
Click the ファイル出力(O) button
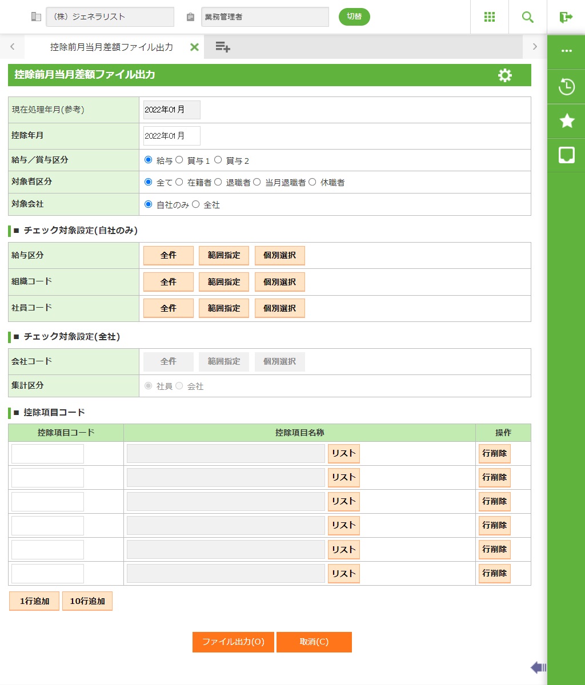tap(233, 642)
